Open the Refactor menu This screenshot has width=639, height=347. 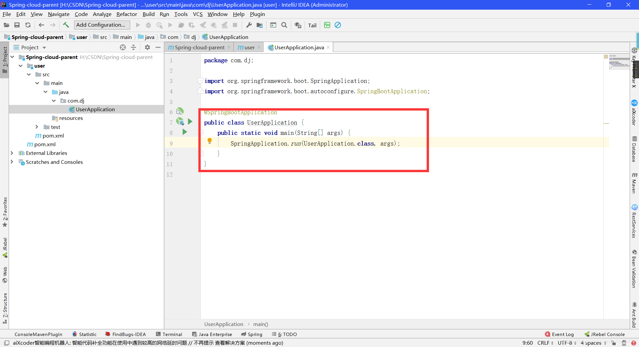click(126, 14)
